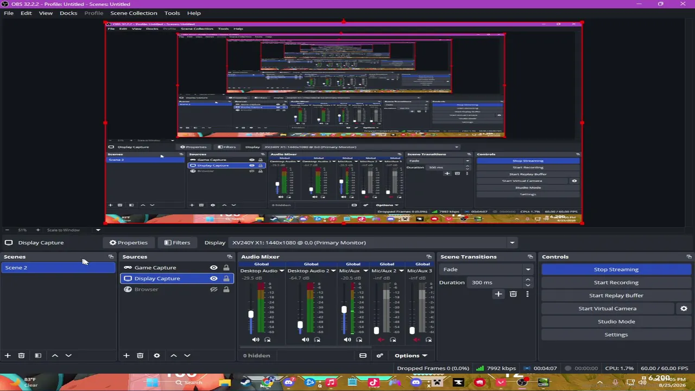Enable Studio Mode
This screenshot has height=391, width=695.
tap(616, 321)
